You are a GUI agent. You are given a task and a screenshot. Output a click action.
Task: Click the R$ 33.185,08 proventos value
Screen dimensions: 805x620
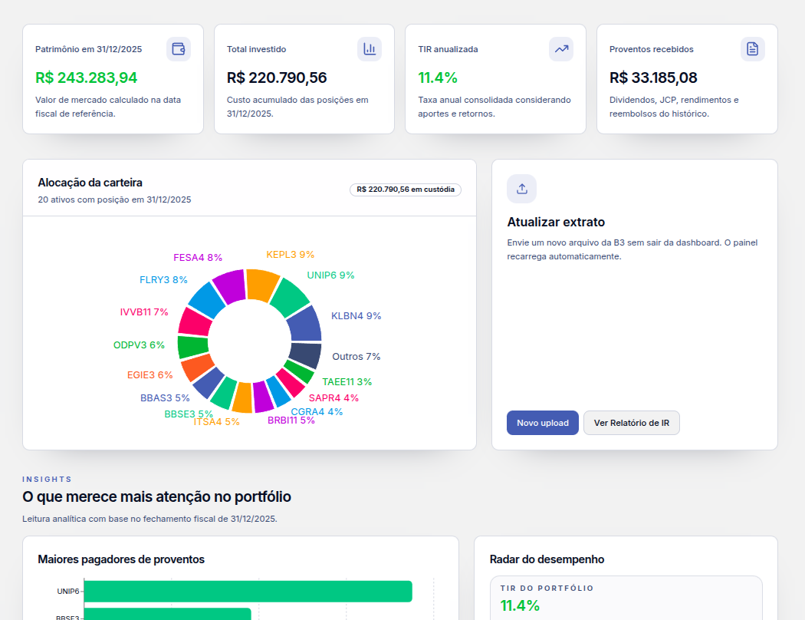(x=653, y=77)
